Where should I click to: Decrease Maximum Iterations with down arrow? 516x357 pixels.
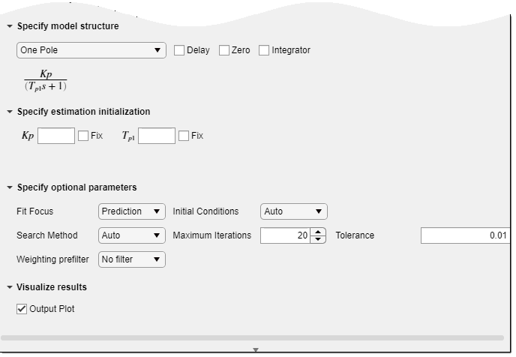pos(319,239)
